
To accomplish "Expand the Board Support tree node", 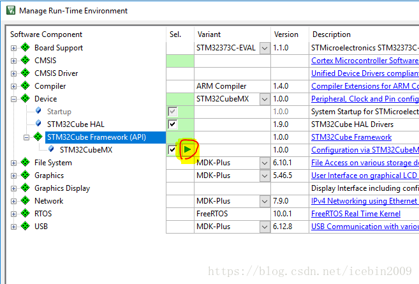I will pos(13,48).
